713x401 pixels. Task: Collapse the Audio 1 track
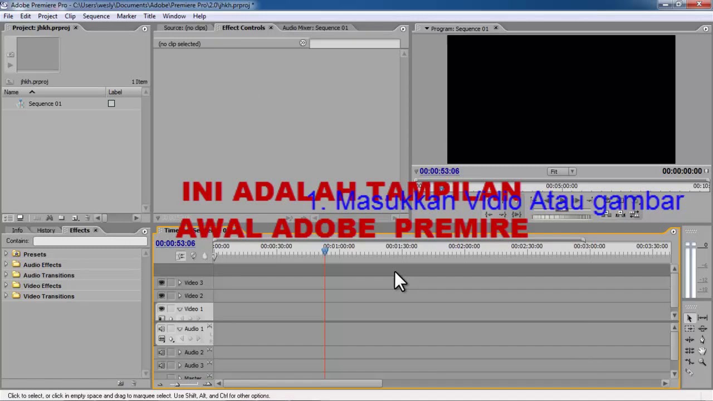tap(179, 329)
